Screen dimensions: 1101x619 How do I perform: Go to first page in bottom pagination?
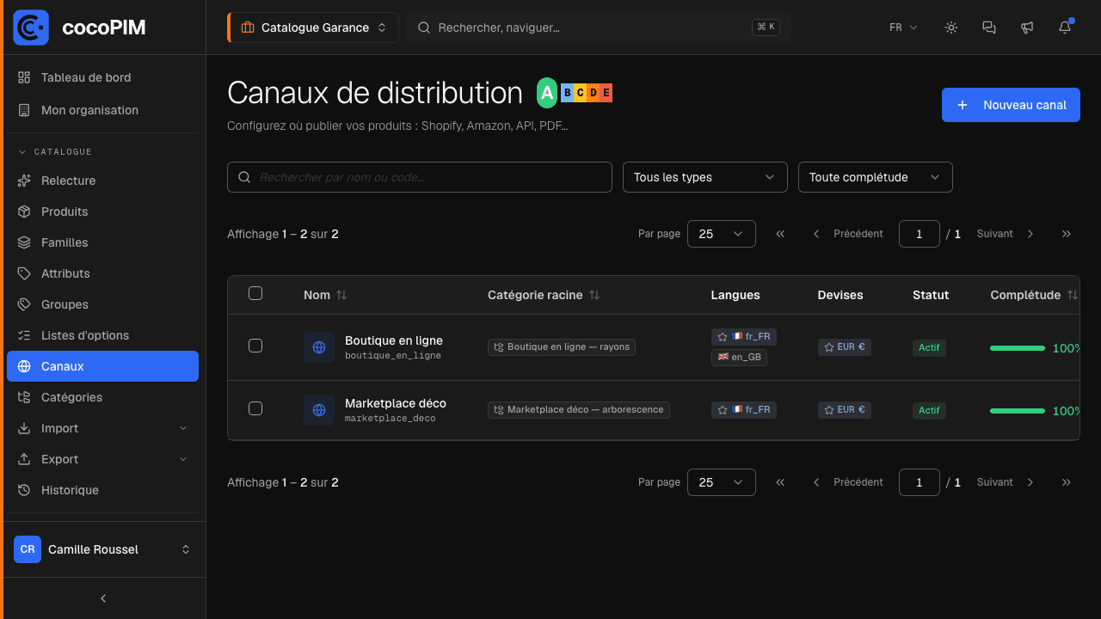point(780,482)
